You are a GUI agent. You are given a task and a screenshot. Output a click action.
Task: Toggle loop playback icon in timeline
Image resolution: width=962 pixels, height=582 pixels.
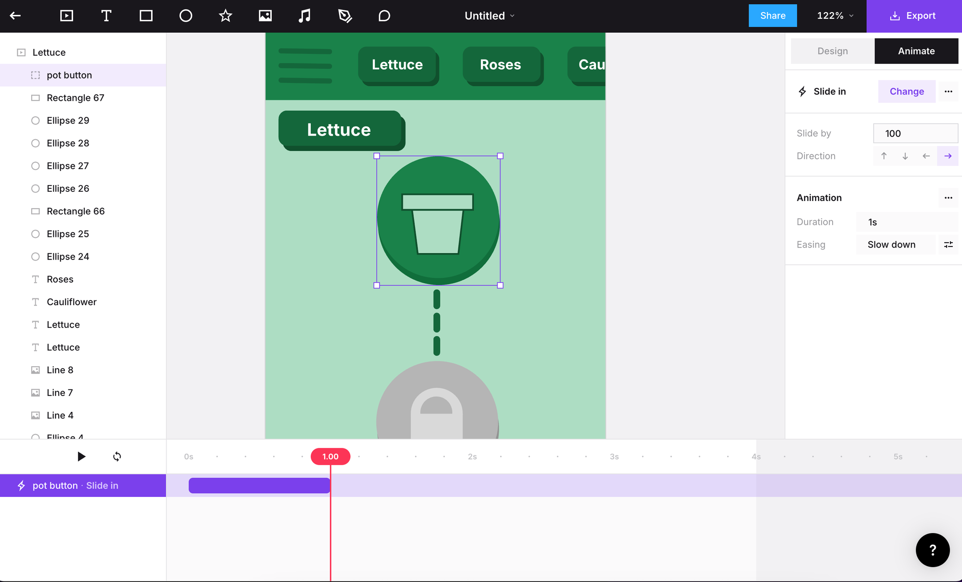(117, 456)
